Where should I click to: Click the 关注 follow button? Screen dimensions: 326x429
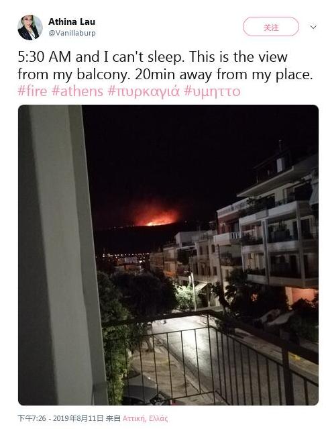click(x=271, y=27)
